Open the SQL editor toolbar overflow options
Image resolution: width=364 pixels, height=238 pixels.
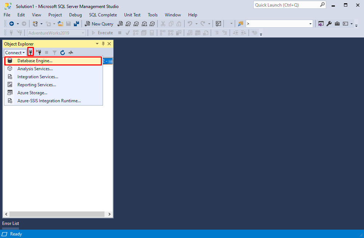261,34
